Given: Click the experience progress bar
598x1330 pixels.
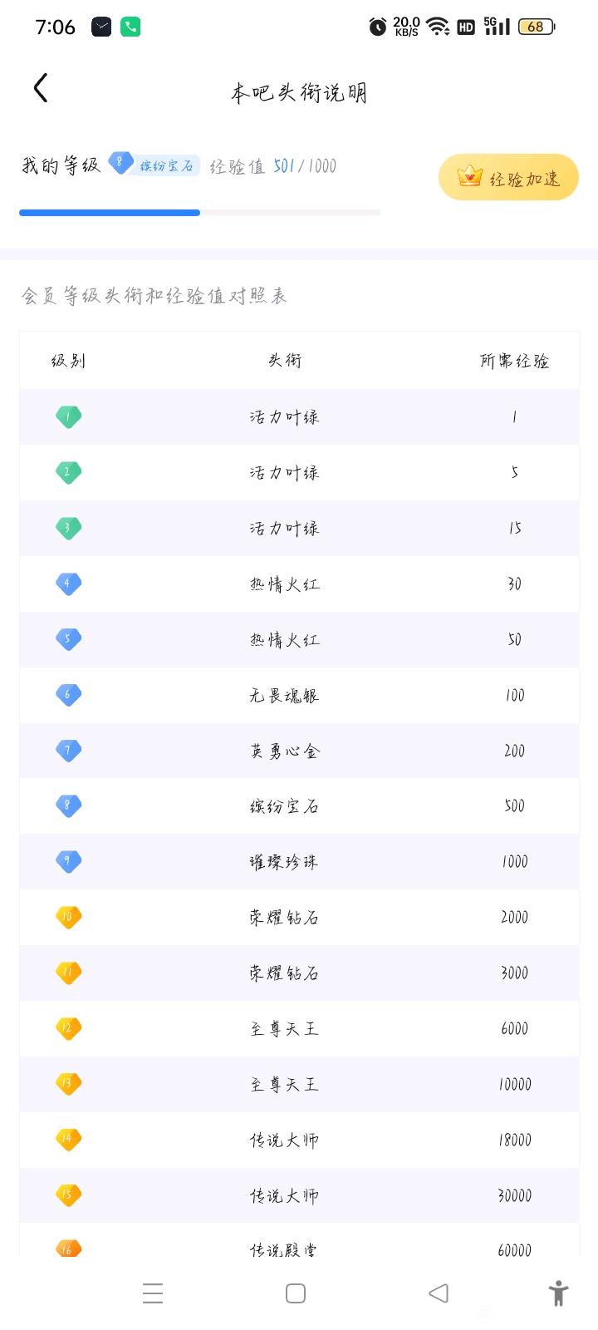Looking at the screenshot, I should [200, 213].
